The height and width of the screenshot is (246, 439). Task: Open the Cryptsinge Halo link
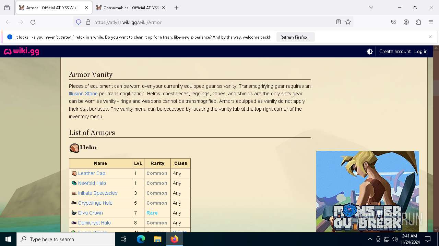click(x=95, y=203)
